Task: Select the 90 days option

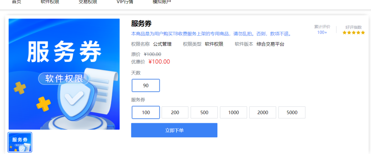Action: click(x=146, y=85)
